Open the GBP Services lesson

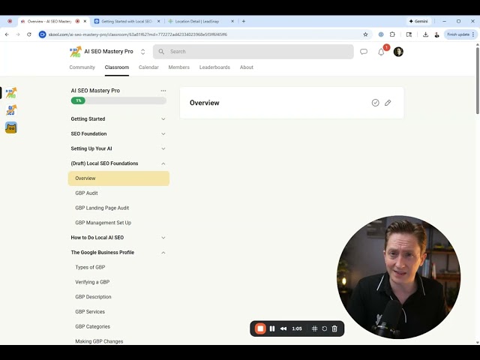point(90,312)
